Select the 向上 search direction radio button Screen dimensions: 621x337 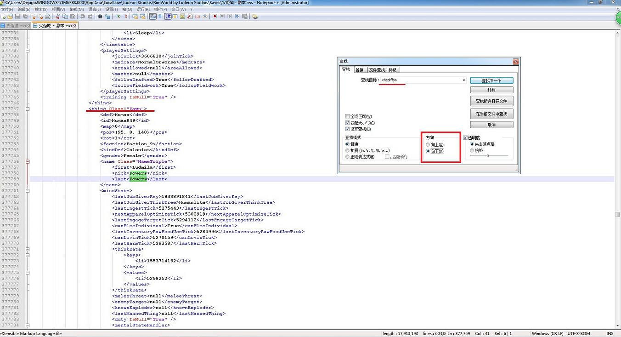(428, 145)
